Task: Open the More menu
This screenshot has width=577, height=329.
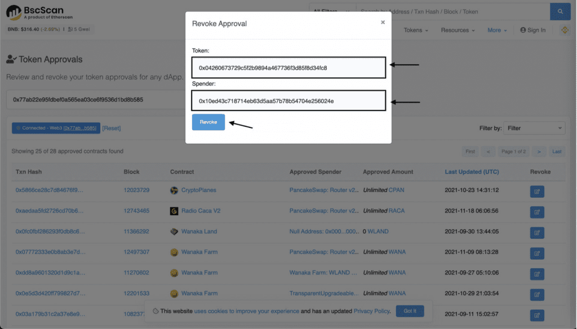Action: tap(497, 30)
